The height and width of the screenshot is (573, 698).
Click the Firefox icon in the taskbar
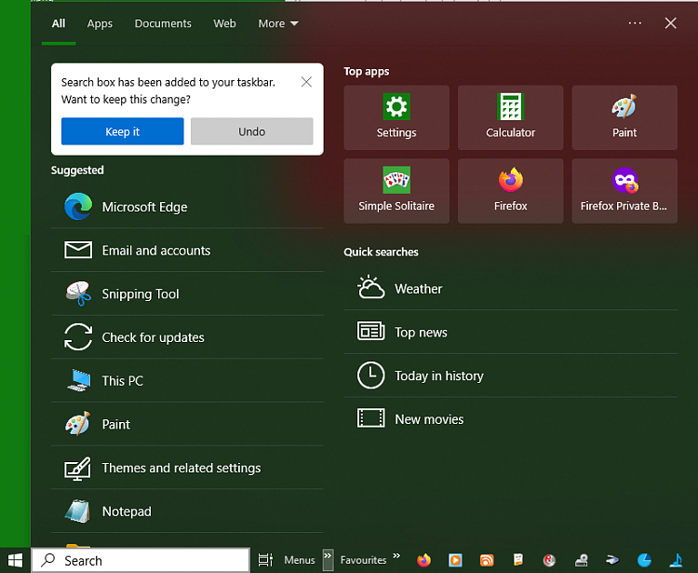(x=424, y=560)
